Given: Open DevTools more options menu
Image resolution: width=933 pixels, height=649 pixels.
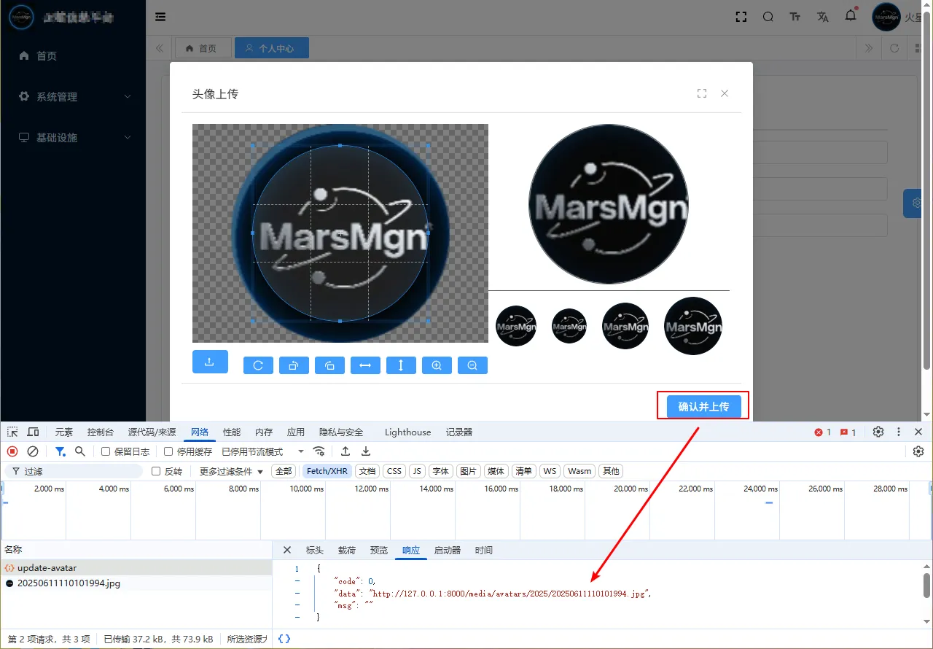Looking at the screenshot, I should click(x=899, y=432).
